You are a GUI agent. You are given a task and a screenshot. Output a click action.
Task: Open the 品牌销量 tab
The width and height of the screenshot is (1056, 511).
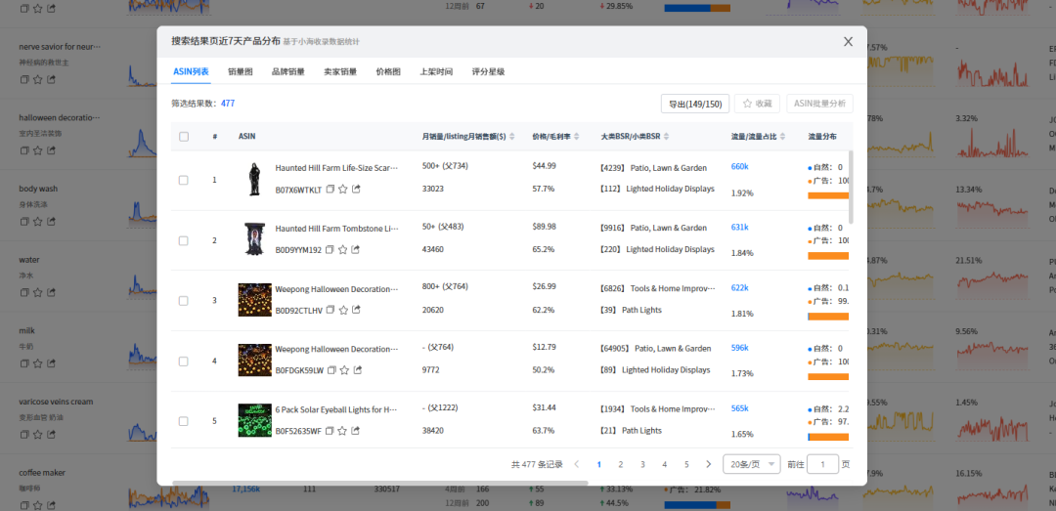click(x=288, y=71)
